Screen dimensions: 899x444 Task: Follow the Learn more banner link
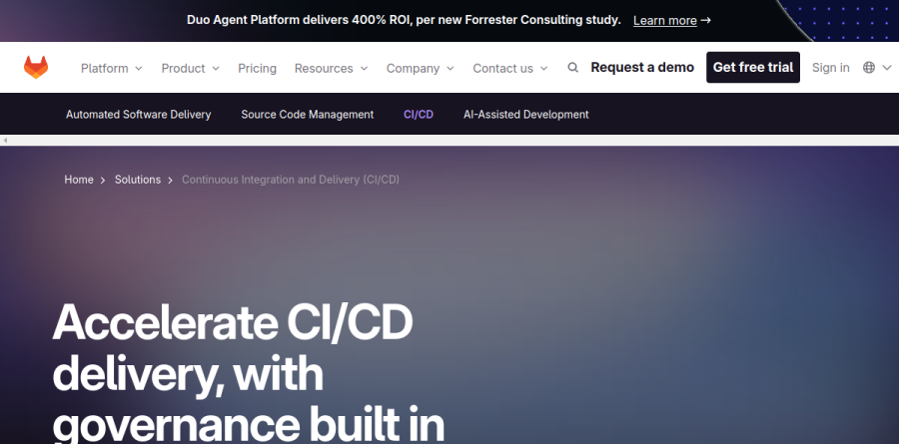pyautogui.click(x=664, y=21)
